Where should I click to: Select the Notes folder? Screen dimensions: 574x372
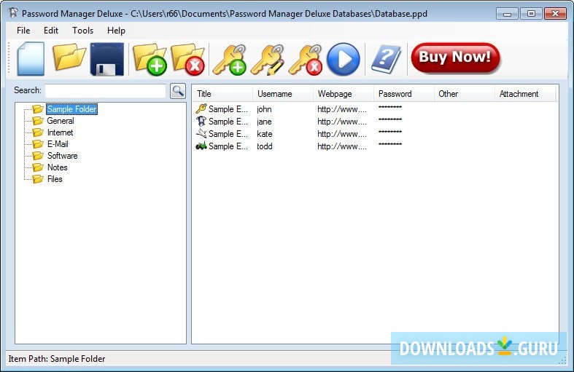click(x=58, y=167)
